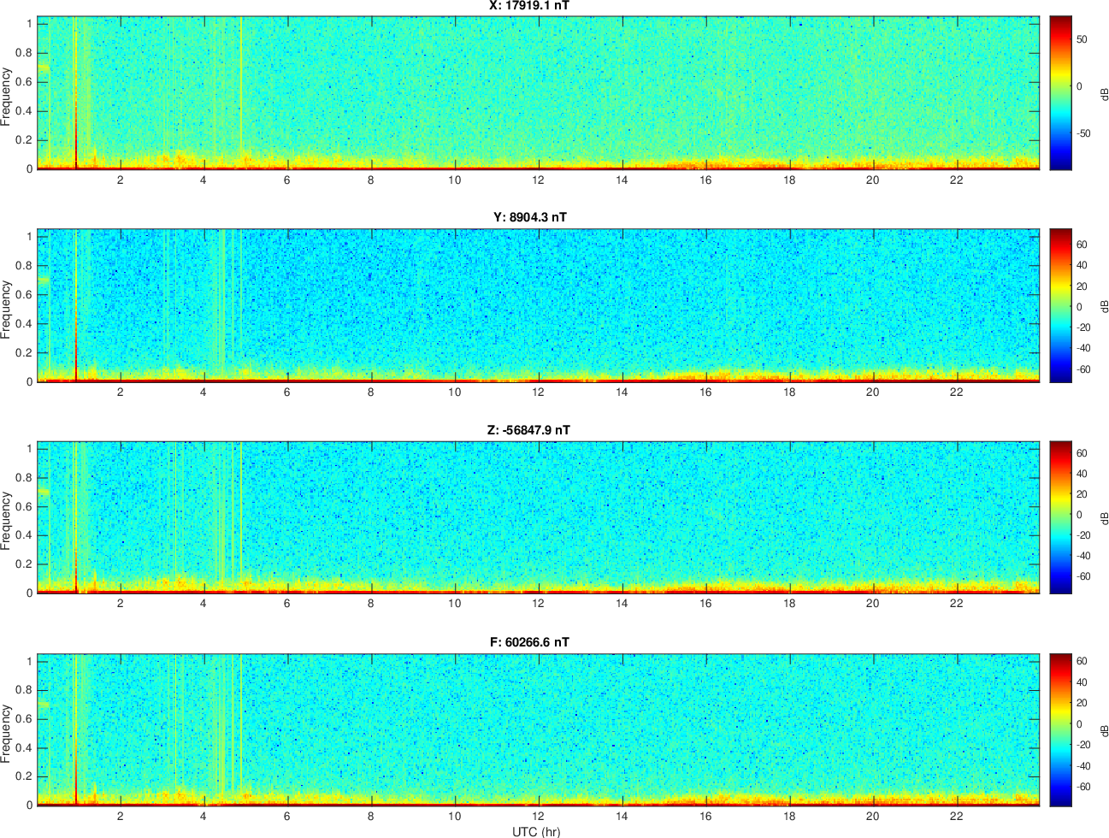Click the hour 6 tick under the X spectrogram

[287, 180]
